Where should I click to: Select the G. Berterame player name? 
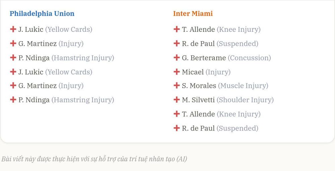(x=204, y=58)
